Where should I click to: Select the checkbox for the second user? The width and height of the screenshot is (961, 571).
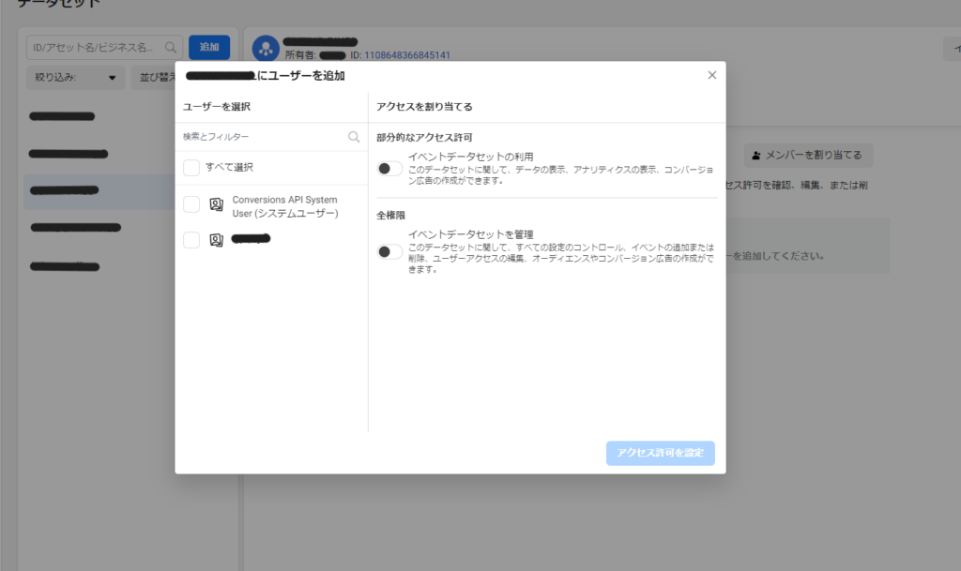point(191,240)
